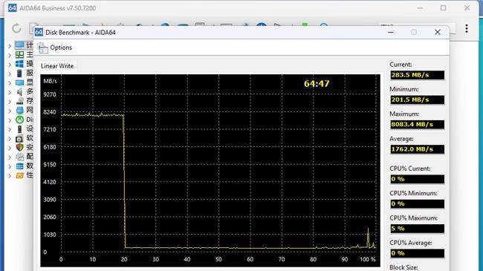Click the 64 icon in Disk Benchmark title bar
Viewport: 483px width, 271px height.
coord(39,32)
